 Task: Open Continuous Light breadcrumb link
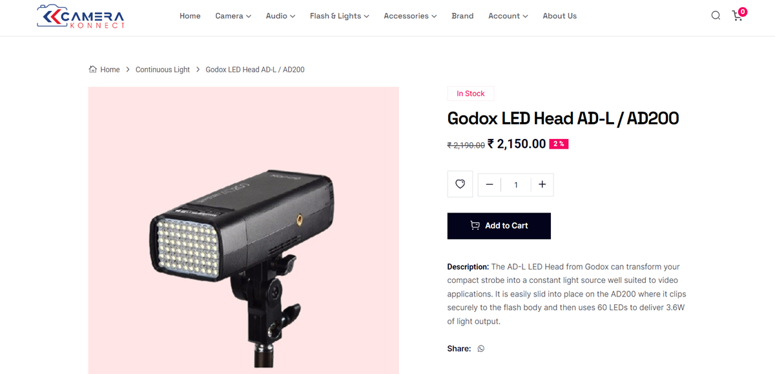pyautogui.click(x=163, y=70)
